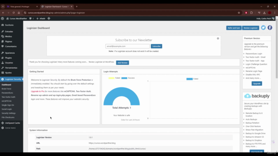Open the Two Factor Auth submenu

pos(8,97)
